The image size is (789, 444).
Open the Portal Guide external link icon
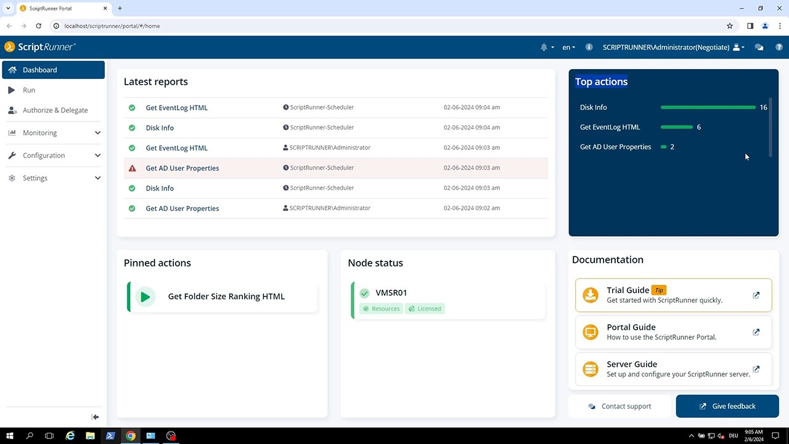756,332
